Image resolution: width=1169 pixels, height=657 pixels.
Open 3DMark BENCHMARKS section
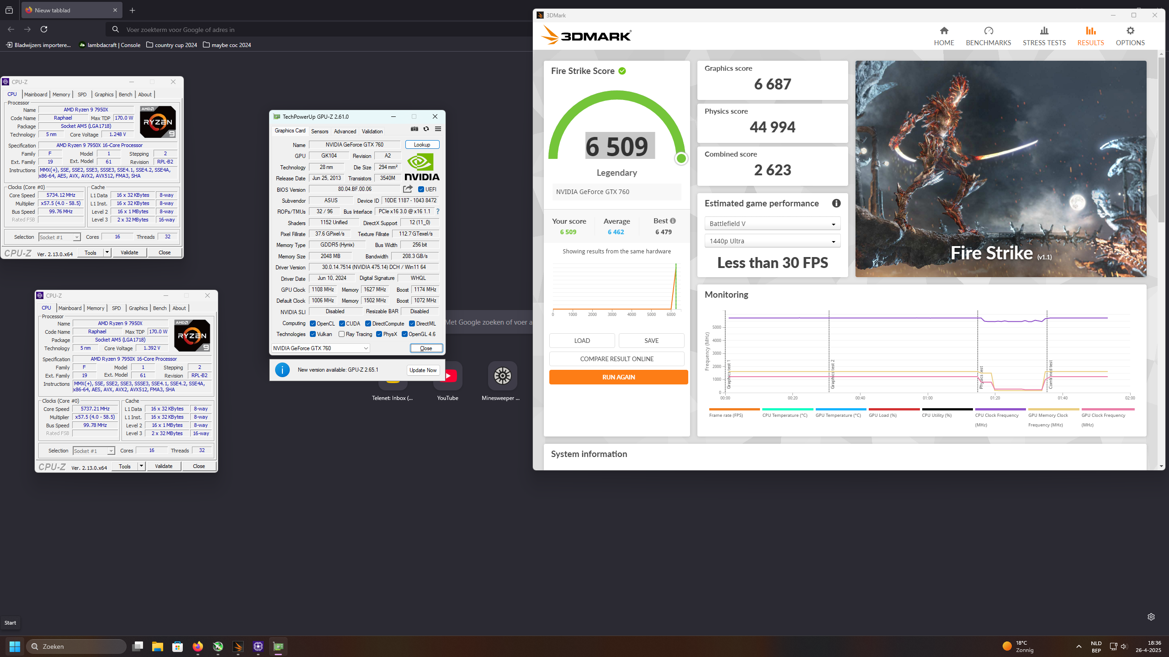click(x=988, y=36)
